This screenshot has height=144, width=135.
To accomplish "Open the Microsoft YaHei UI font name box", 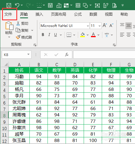I will pyautogui.click(x=64, y=26).
